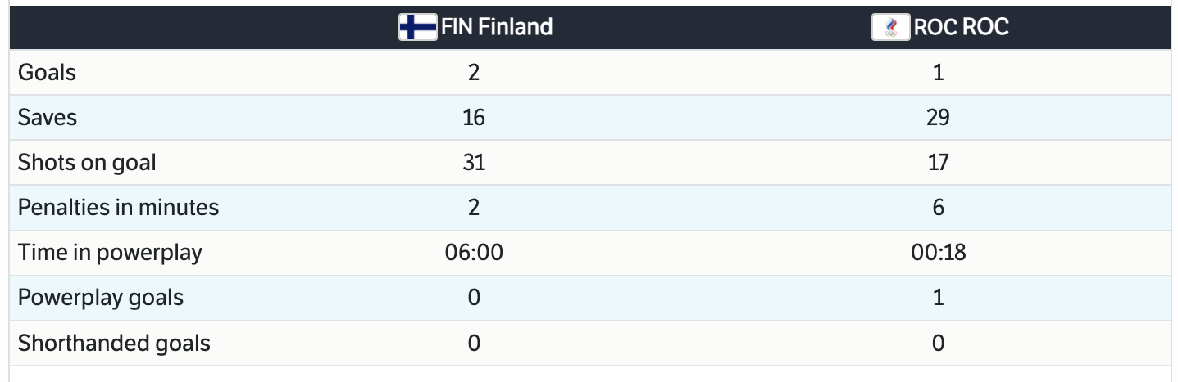
Task: Click Finland's powerplay time 06:00
Action: click(474, 253)
